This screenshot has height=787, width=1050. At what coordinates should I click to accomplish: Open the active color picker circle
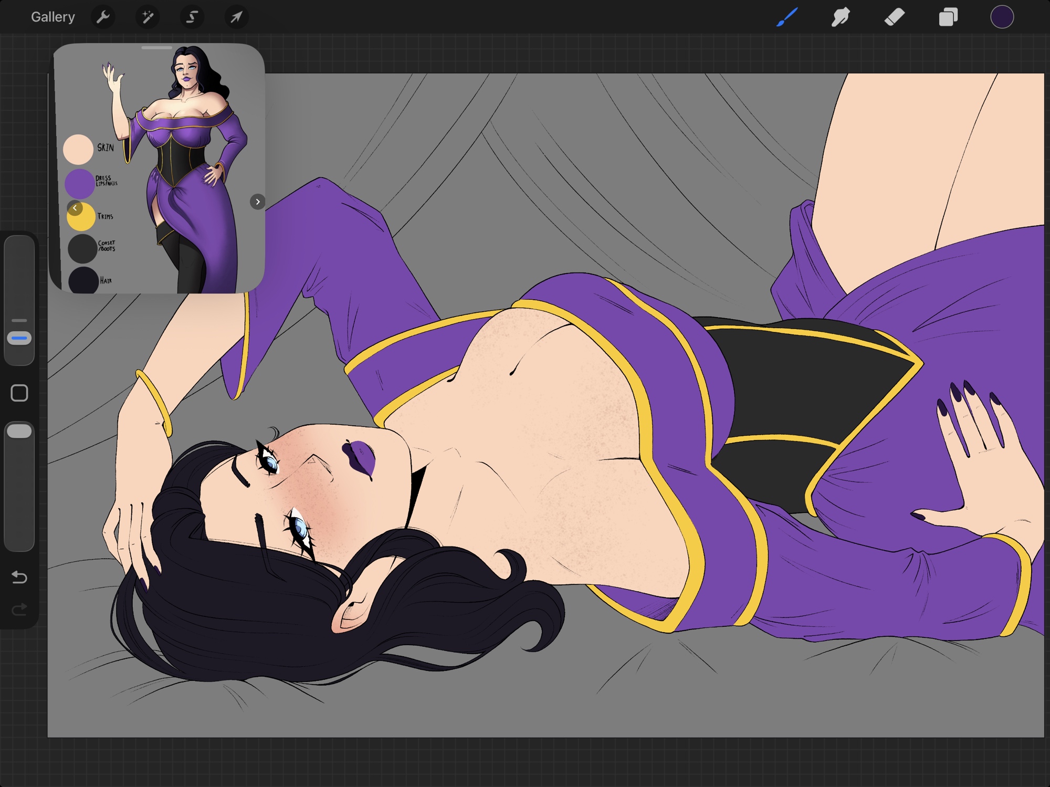(x=1002, y=17)
